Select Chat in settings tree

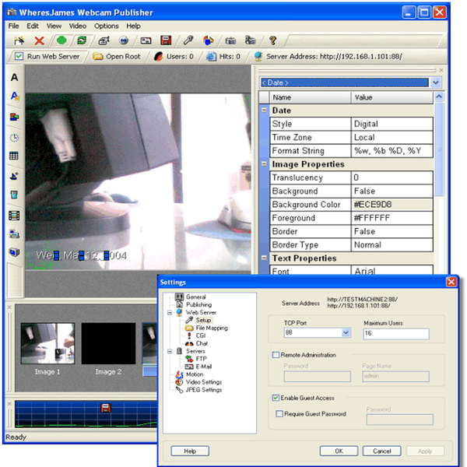click(202, 343)
